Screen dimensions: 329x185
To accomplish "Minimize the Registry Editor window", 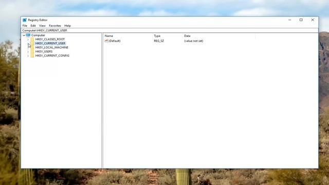I will [290, 20].
